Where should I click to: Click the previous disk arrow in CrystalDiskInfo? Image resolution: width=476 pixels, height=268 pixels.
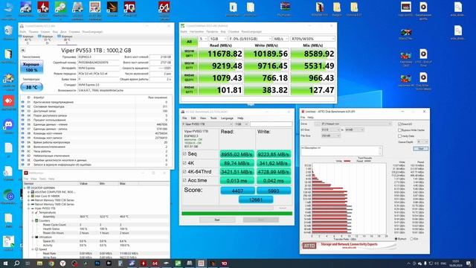click(23, 51)
